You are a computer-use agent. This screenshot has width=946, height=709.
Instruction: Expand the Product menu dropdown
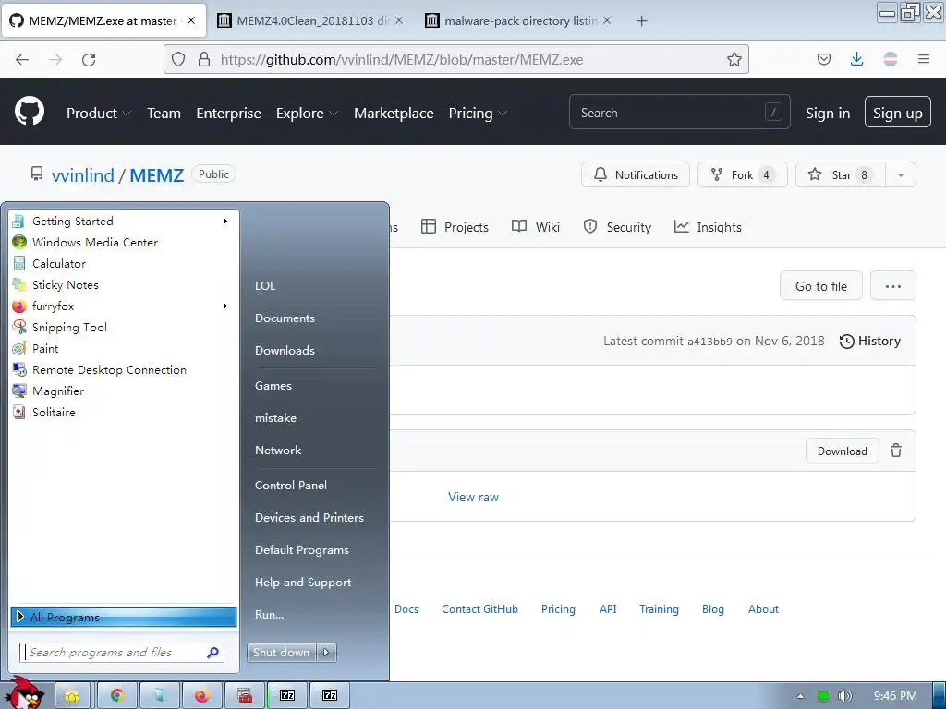pos(98,114)
